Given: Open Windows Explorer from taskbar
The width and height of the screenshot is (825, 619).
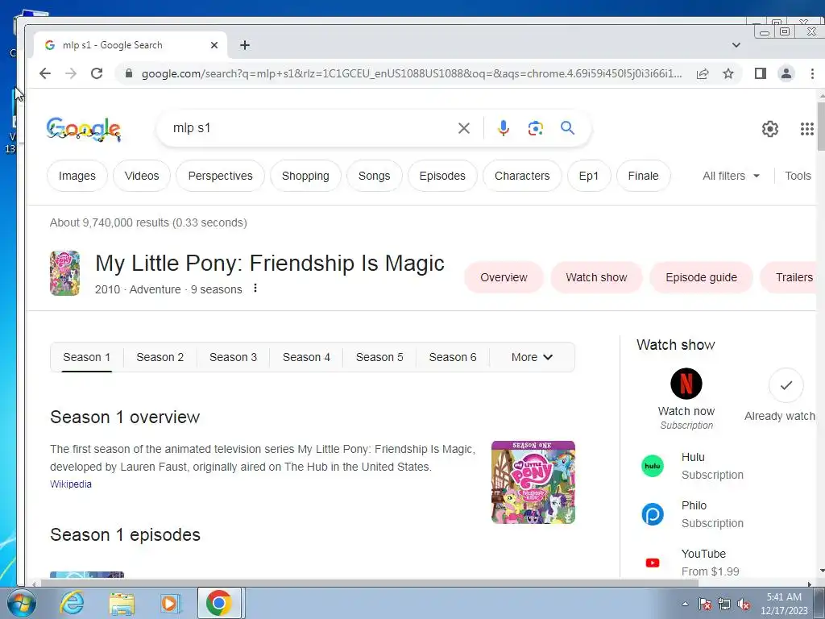Looking at the screenshot, I should tap(122, 603).
